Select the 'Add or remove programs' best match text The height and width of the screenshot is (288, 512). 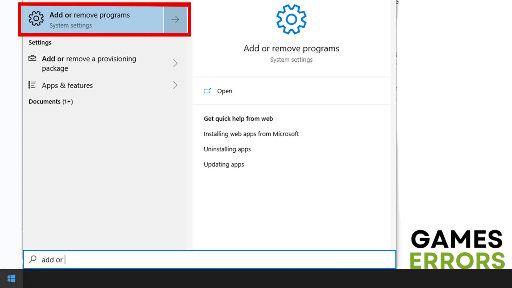click(x=89, y=15)
